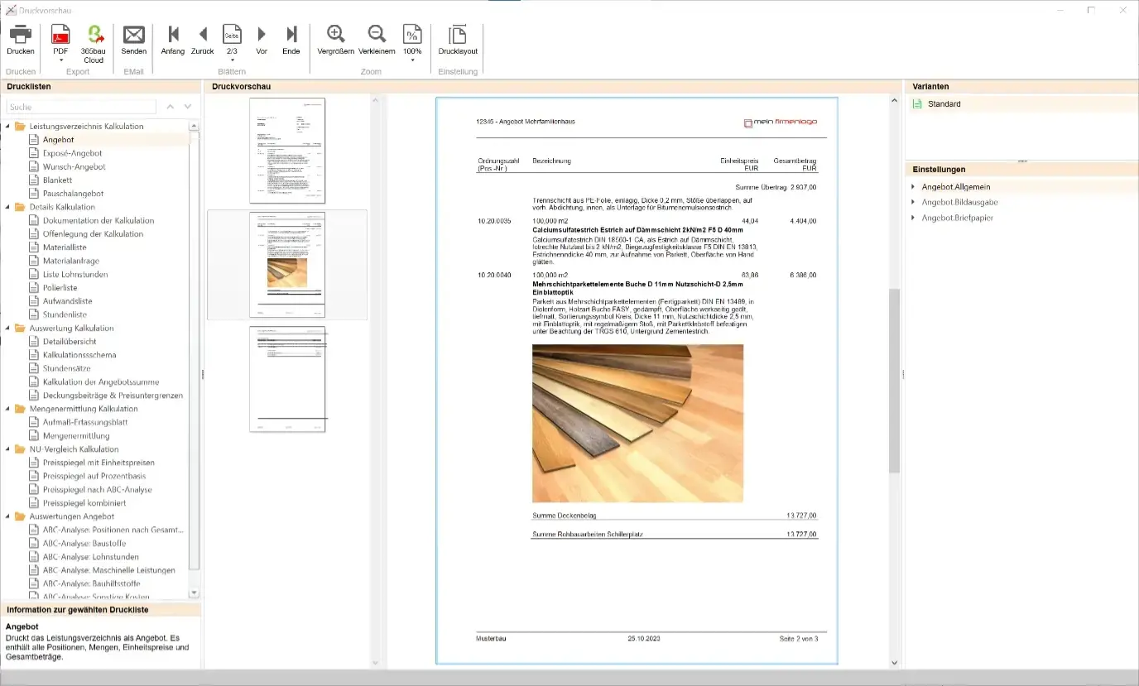The image size is (1139, 686).
Task: Collapse Mengenermittlung Kalkulation folder
Action: (x=7, y=409)
